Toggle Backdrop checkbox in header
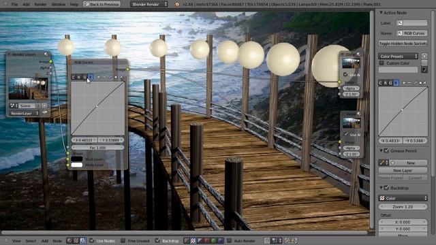 157,240
